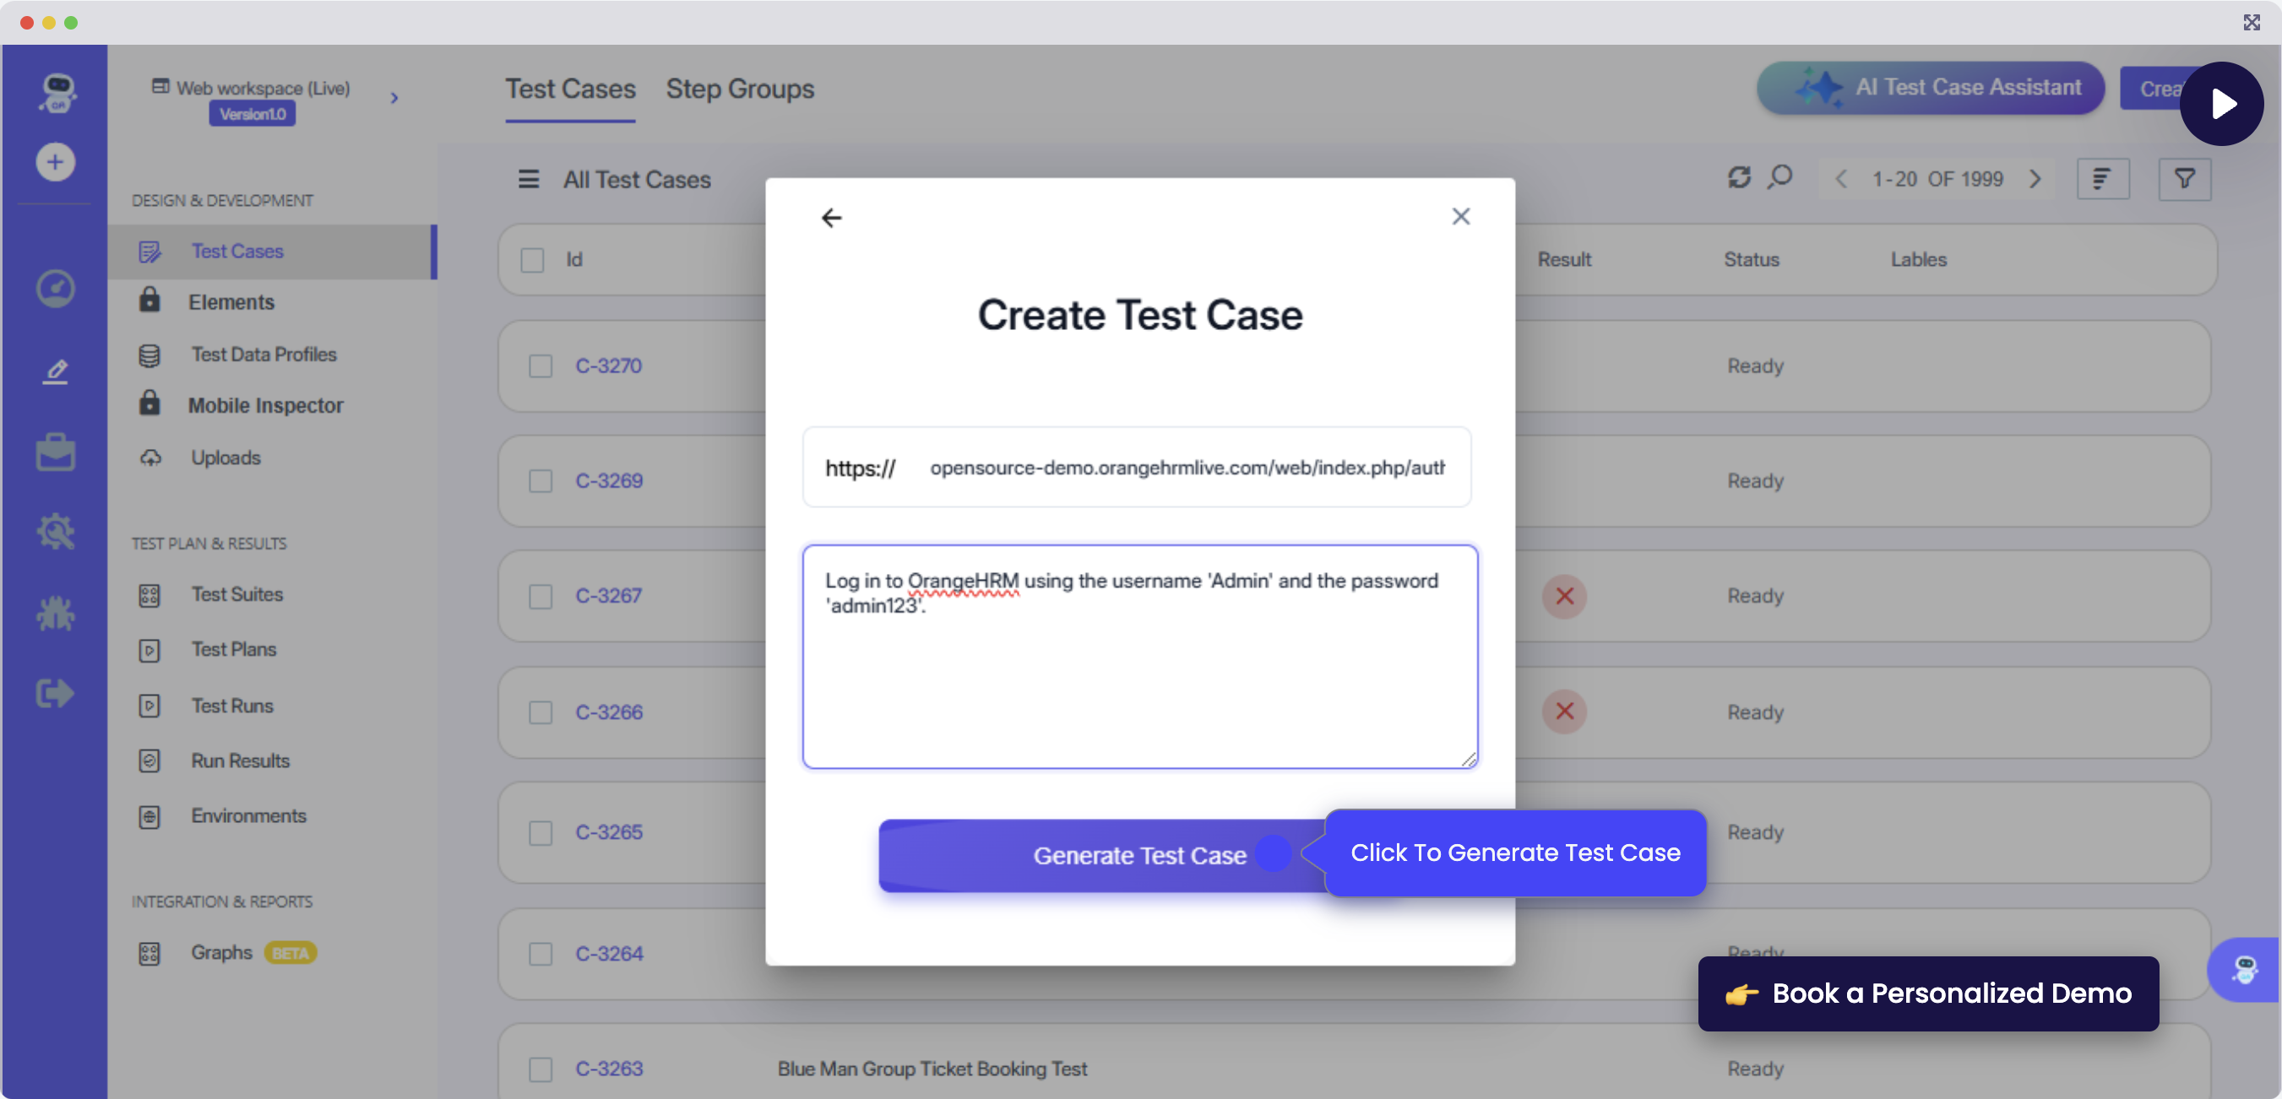
Task: Open the hamburger menu beside All Test Cases
Action: click(x=529, y=179)
